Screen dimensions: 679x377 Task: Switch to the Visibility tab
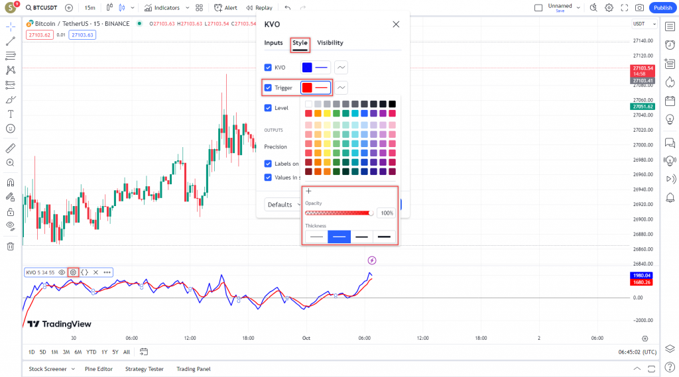330,43
